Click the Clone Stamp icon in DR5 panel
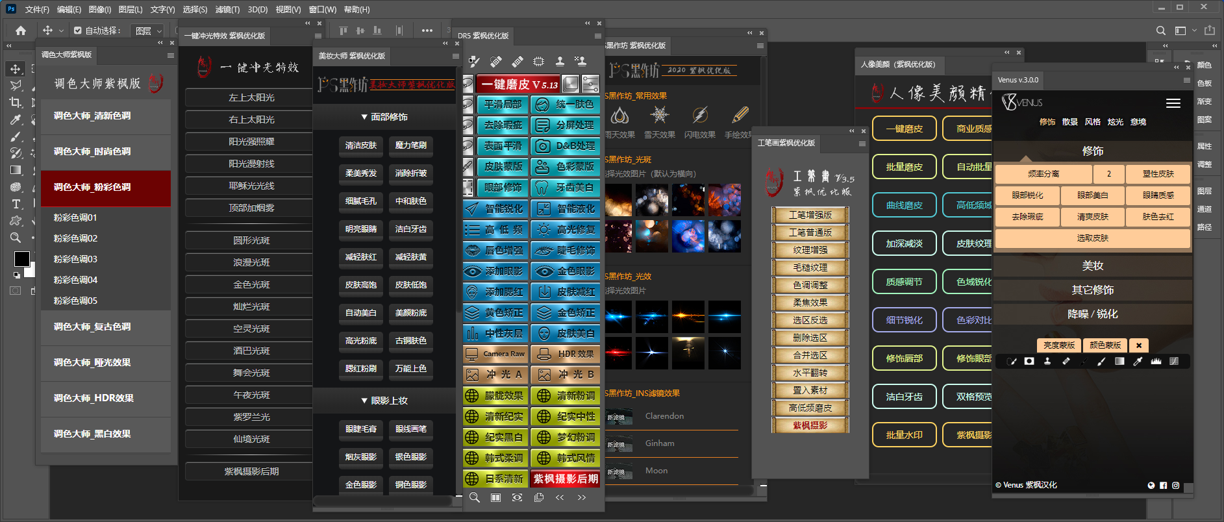Image resolution: width=1224 pixels, height=522 pixels. pos(560,61)
